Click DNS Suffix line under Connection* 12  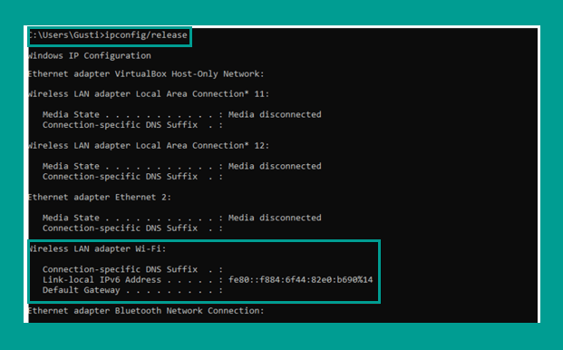(x=132, y=177)
